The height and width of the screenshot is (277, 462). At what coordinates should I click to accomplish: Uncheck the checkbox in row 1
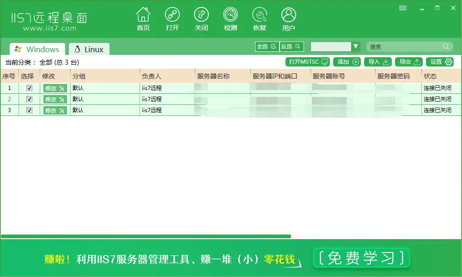pyautogui.click(x=29, y=88)
